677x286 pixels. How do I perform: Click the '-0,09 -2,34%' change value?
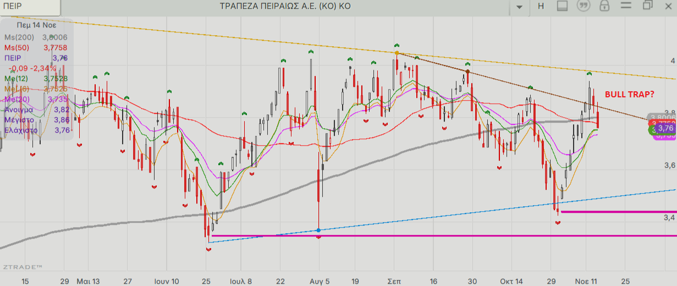pyautogui.click(x=32, y=68)
